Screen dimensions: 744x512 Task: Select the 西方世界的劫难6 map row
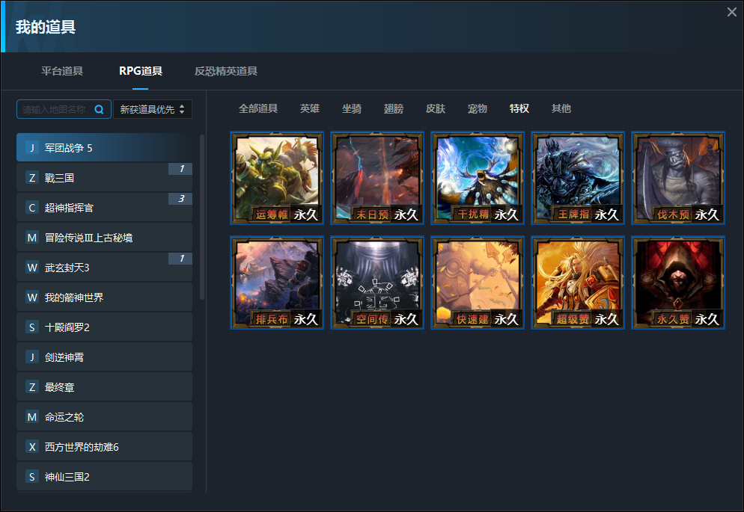104,447
